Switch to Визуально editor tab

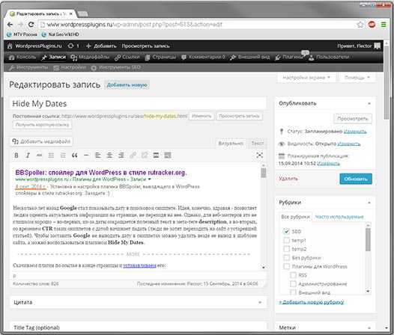point(231,144)
